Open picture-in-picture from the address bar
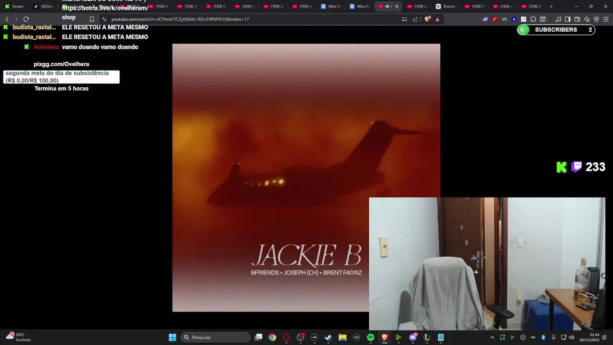This screenshot has width=613, height=345. point(405,19)
